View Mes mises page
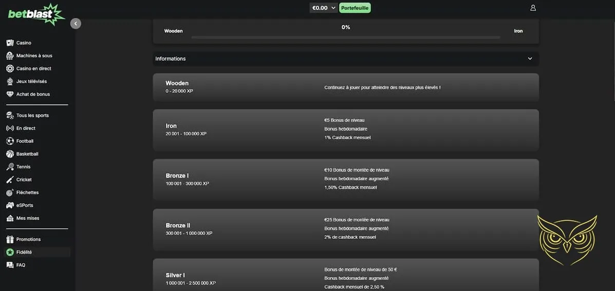Screen dimensions: 615x291 pos(28,218)
